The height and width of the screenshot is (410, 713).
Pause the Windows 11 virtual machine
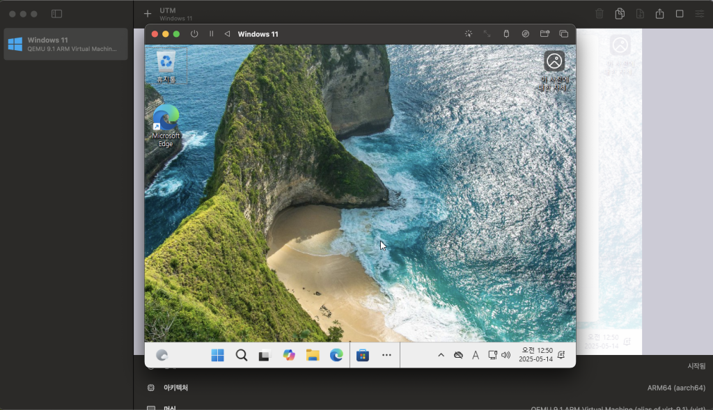(x=212, y=34)
